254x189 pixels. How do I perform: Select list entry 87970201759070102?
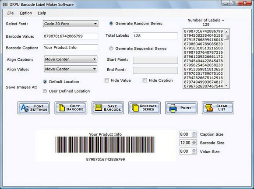click(x=203, y=73)
